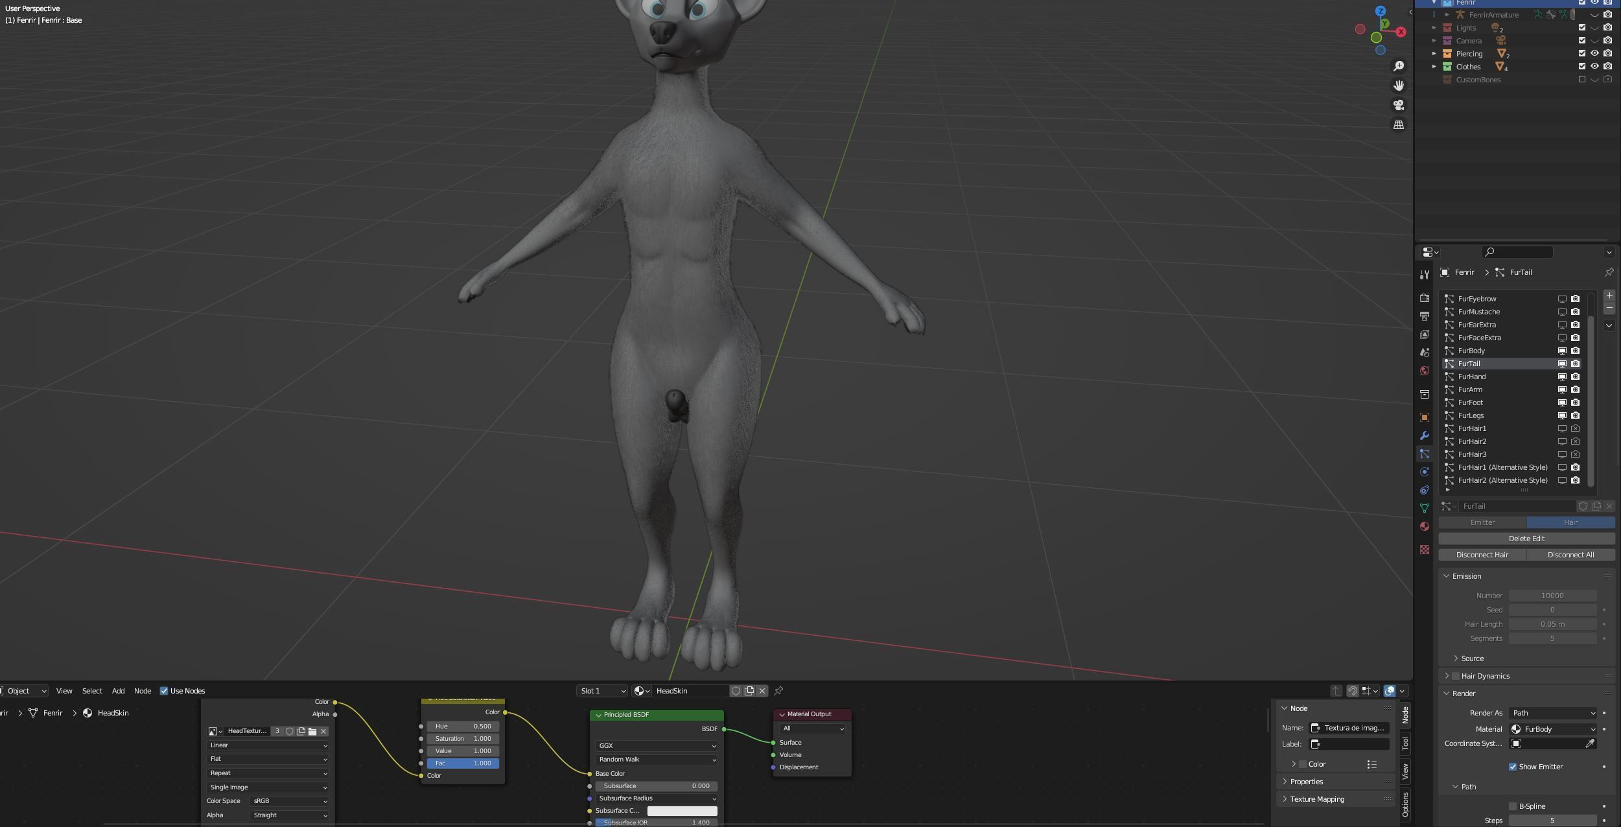Open the node editor Select menu
This screenshot has width=1621, height=827.
[92, 691]
